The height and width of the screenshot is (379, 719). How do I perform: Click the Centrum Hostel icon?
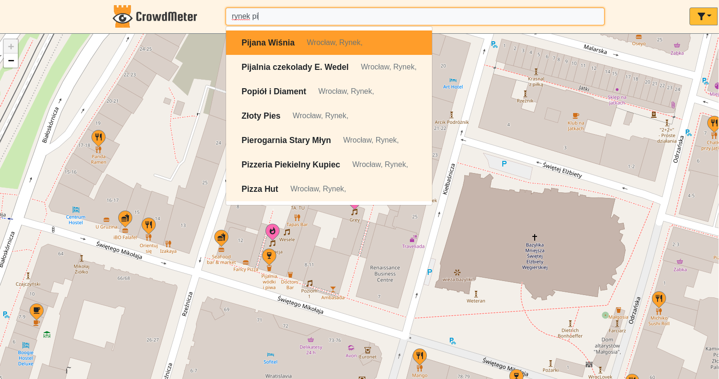[76, 210]
